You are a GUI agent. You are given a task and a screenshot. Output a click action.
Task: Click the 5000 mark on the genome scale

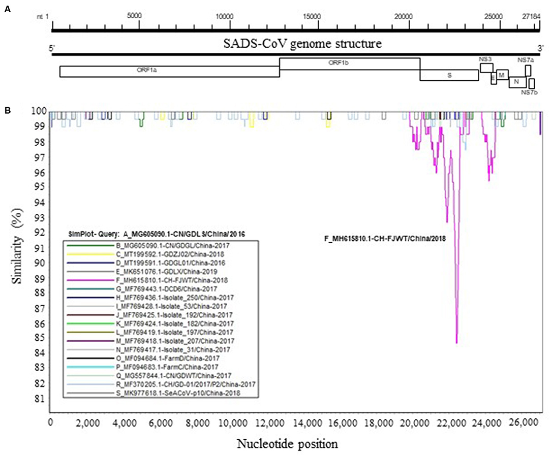(x=134, y=16)
